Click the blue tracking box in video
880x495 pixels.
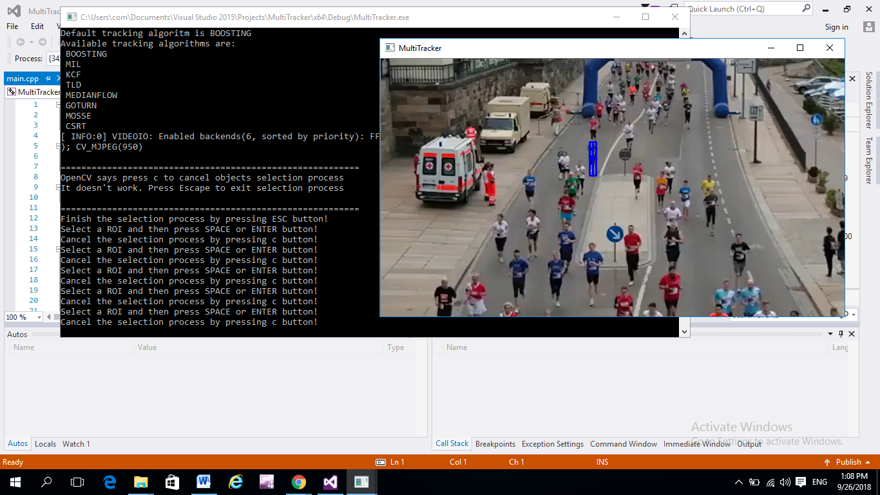tap(593, 159)
